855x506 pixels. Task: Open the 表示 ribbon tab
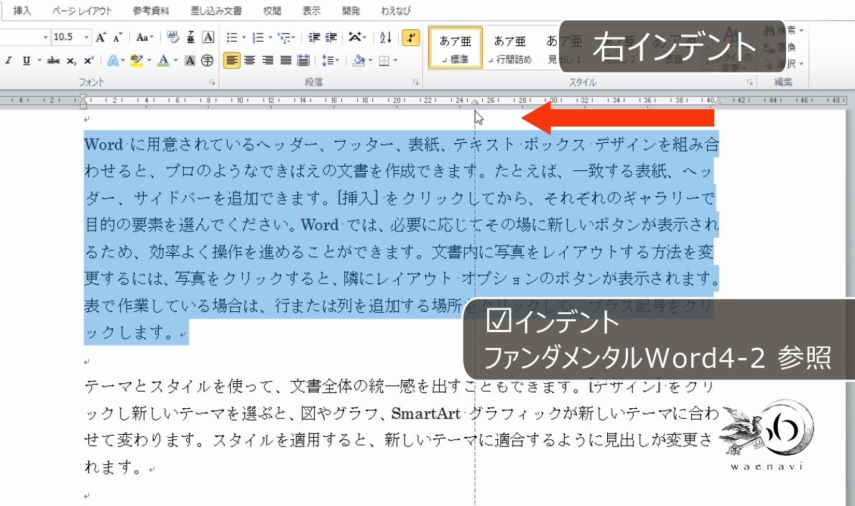coord(311,10)
